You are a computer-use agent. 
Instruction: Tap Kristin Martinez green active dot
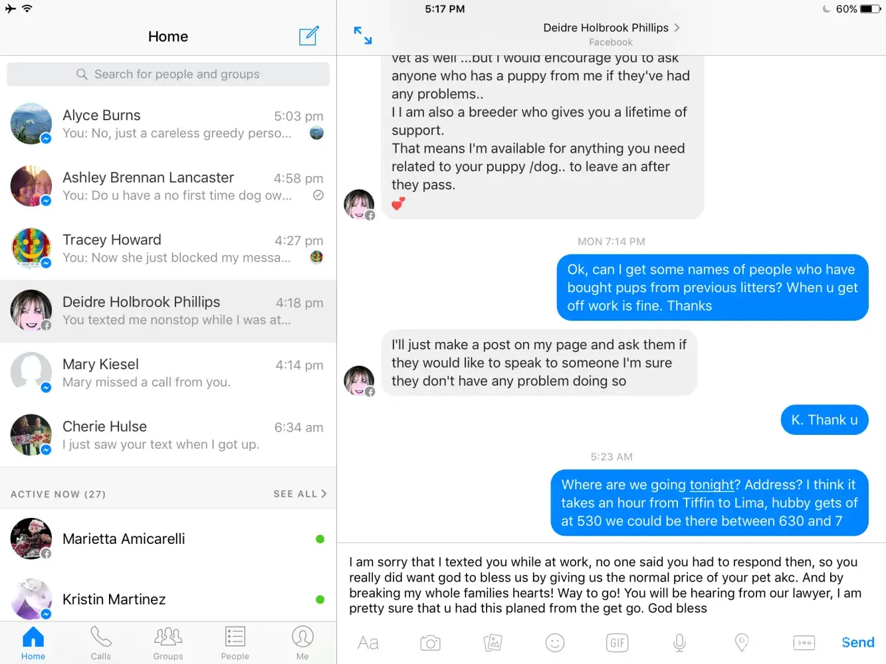(320, 600)
